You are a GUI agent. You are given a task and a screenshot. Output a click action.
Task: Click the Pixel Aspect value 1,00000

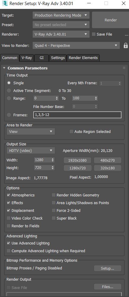coord(101,177)
